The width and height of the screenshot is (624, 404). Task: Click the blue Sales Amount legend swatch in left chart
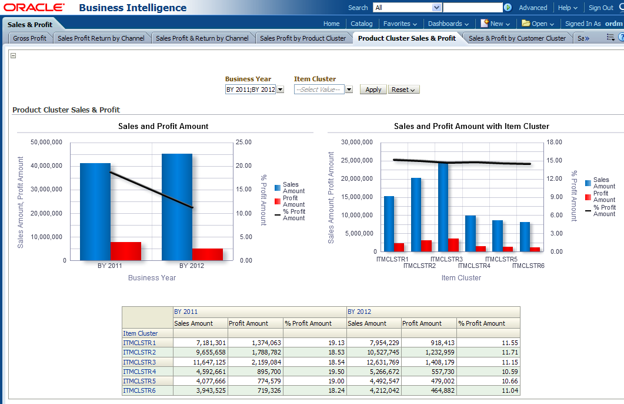[x=278, y=185]
